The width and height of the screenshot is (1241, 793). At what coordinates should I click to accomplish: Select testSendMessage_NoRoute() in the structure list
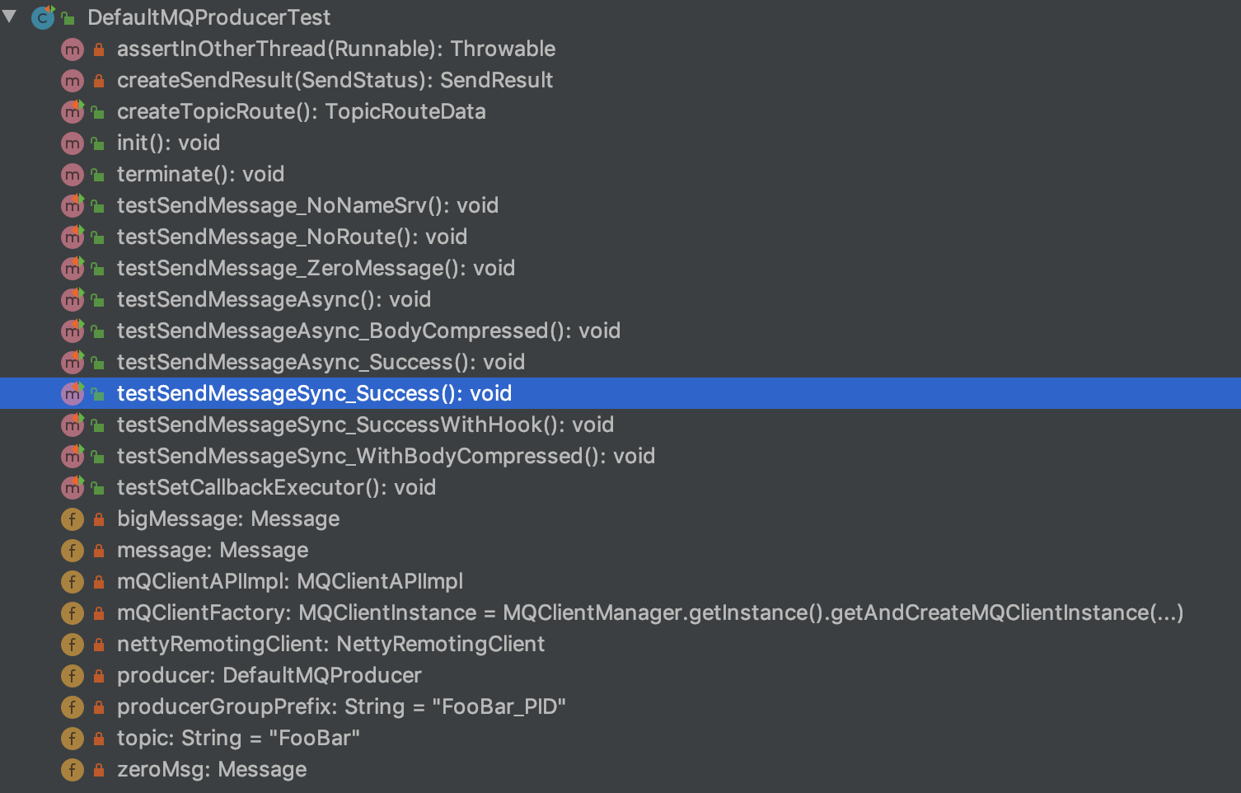292,237
